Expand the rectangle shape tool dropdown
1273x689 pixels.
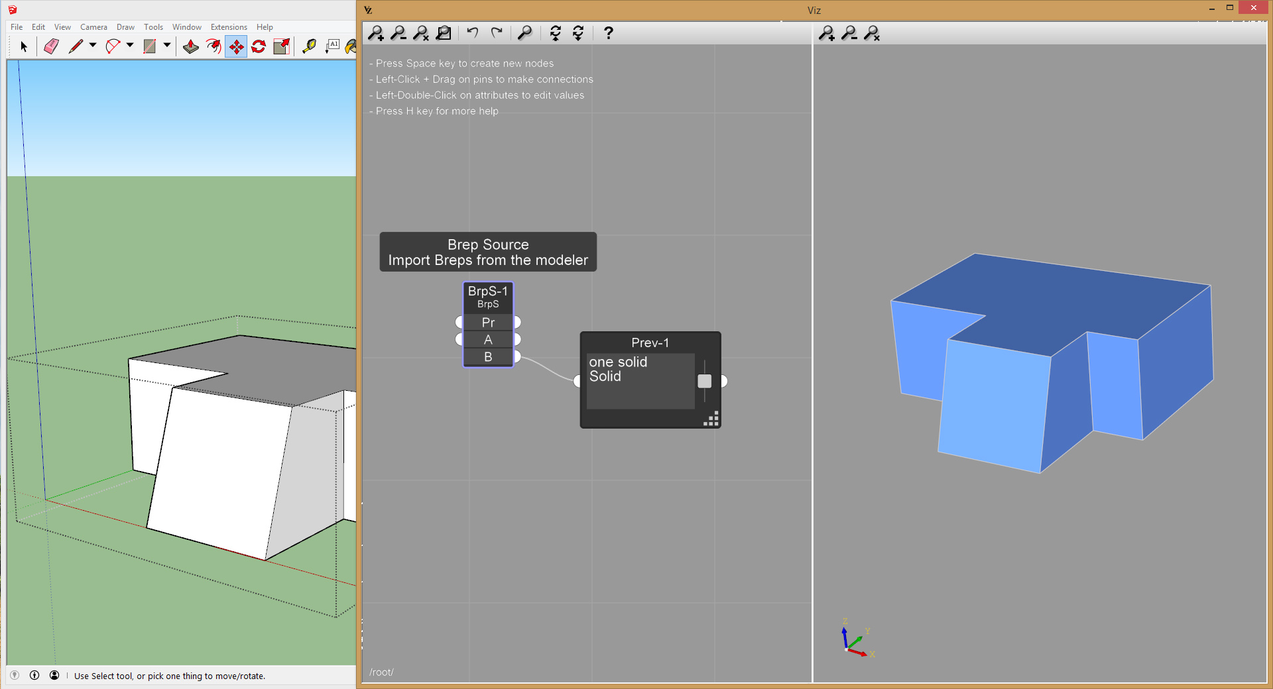coord(167,46)
